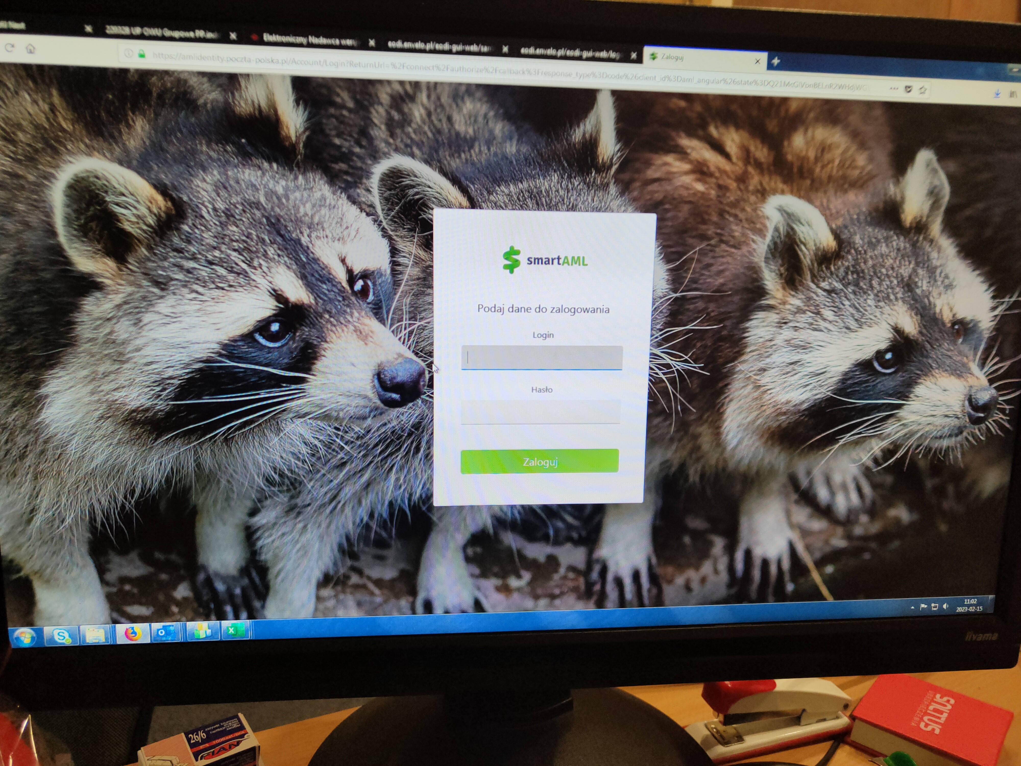Click the taskbar volume speaker icon
The image size is (1021, 766).
pos(945,606)
